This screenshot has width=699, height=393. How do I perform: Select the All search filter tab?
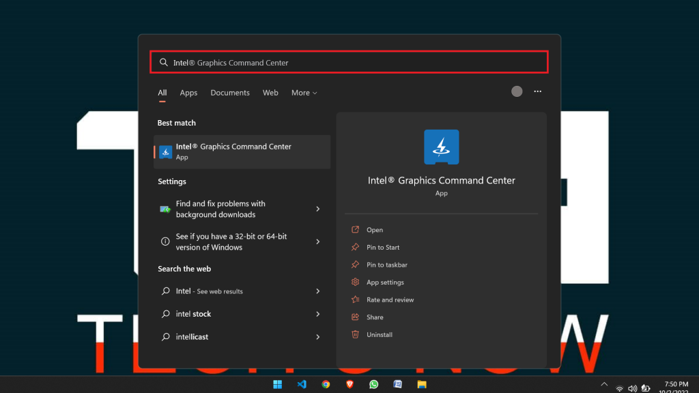(162, 93)
